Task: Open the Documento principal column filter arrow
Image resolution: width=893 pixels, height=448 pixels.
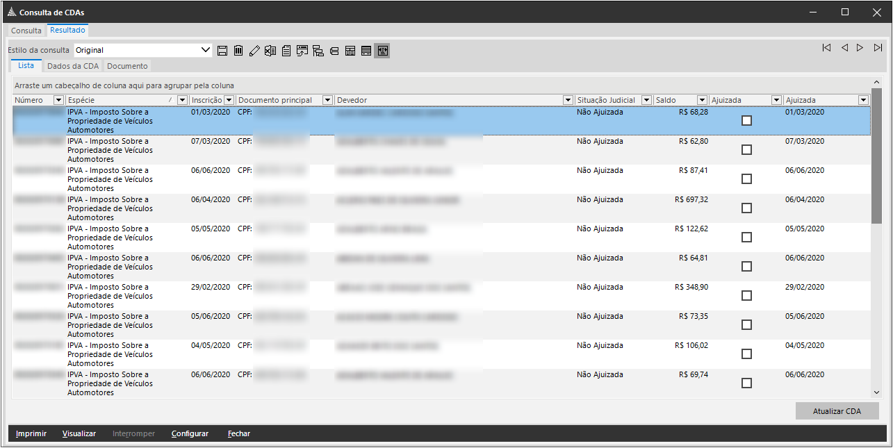Action: 328,100
